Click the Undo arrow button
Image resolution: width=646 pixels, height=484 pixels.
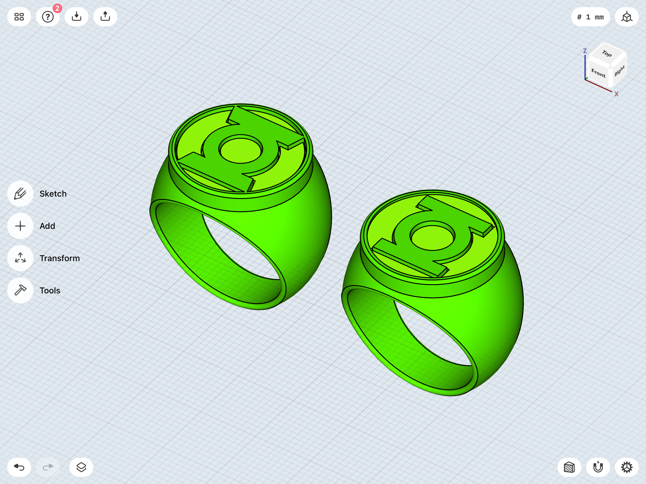tap(19, 467)
